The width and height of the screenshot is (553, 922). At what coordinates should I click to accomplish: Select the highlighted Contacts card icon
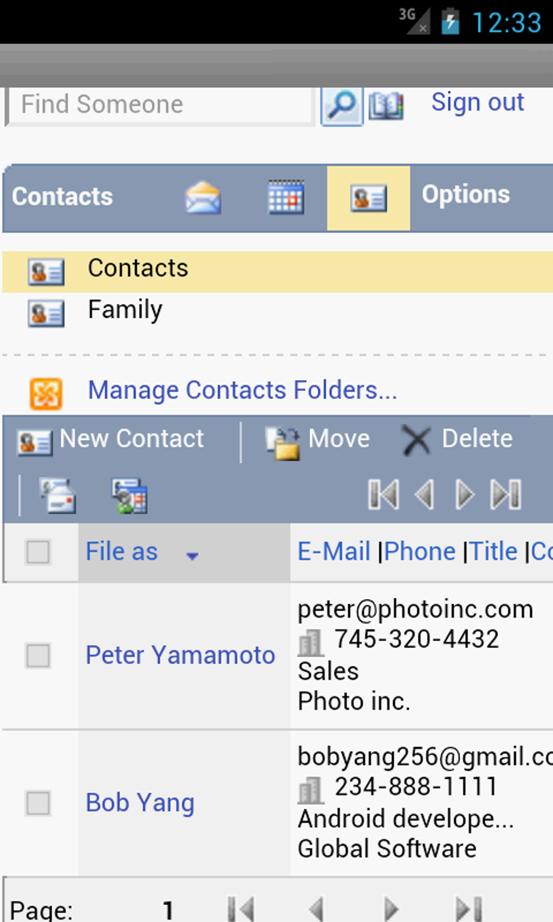point(368,198)
